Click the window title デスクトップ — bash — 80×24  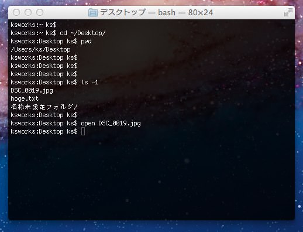click(x=156, y=13)
